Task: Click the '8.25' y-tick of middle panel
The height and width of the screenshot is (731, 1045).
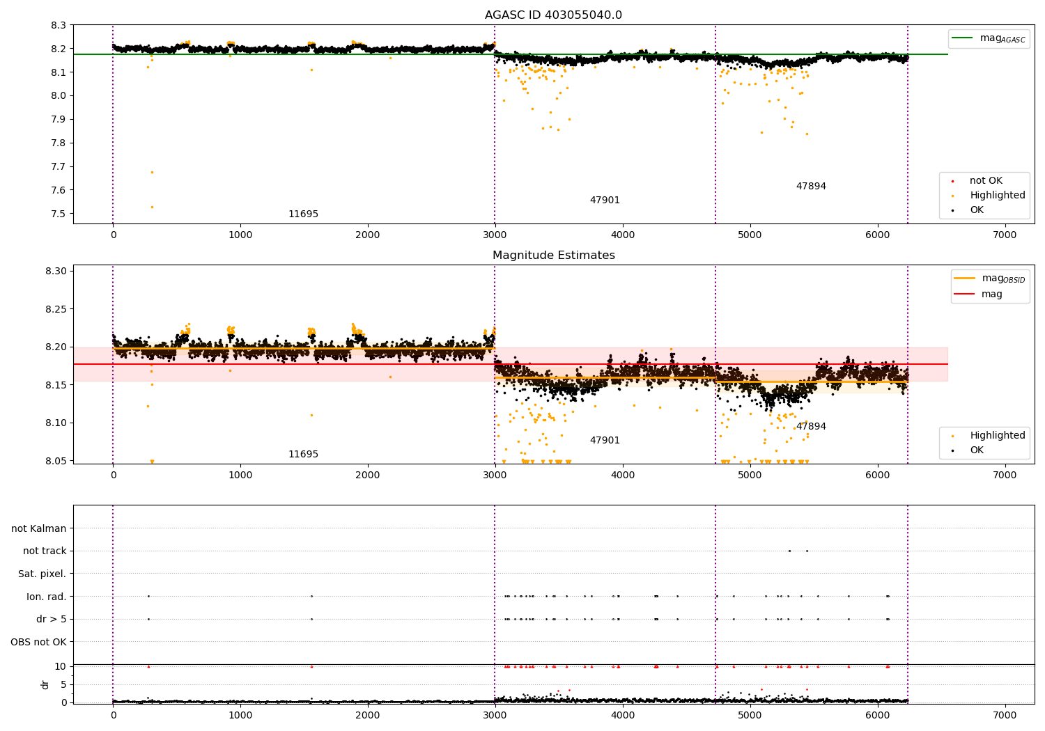Action: pyautogui.click(x=56, y=310)
